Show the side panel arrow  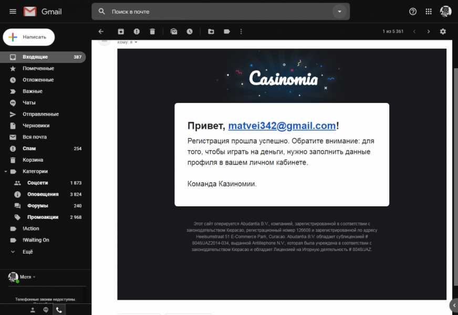pyautogui.click(x=454, y=306)
